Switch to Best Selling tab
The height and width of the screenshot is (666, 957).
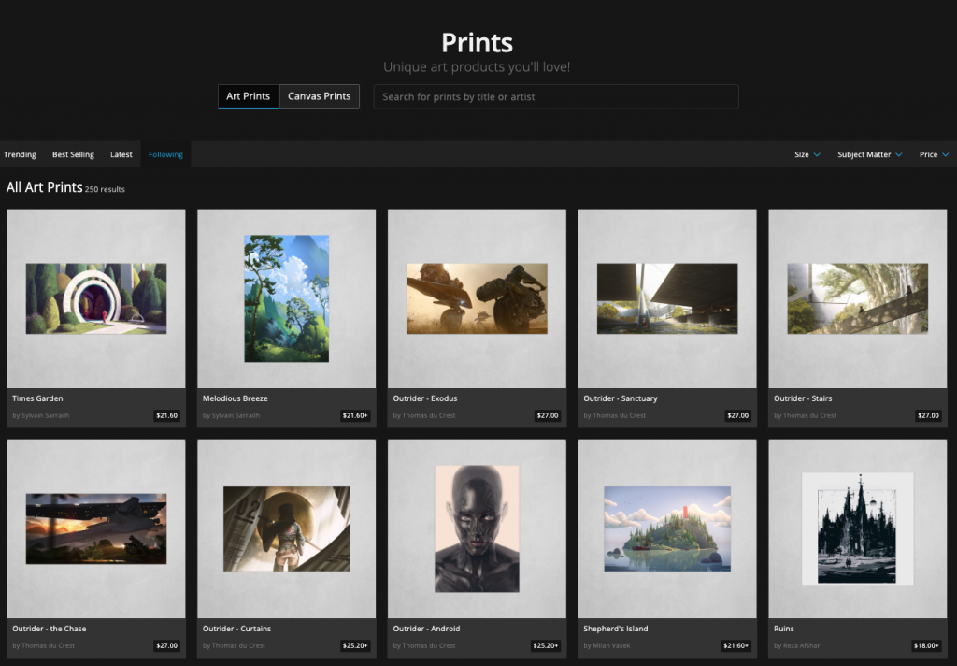tap(73, 154)
